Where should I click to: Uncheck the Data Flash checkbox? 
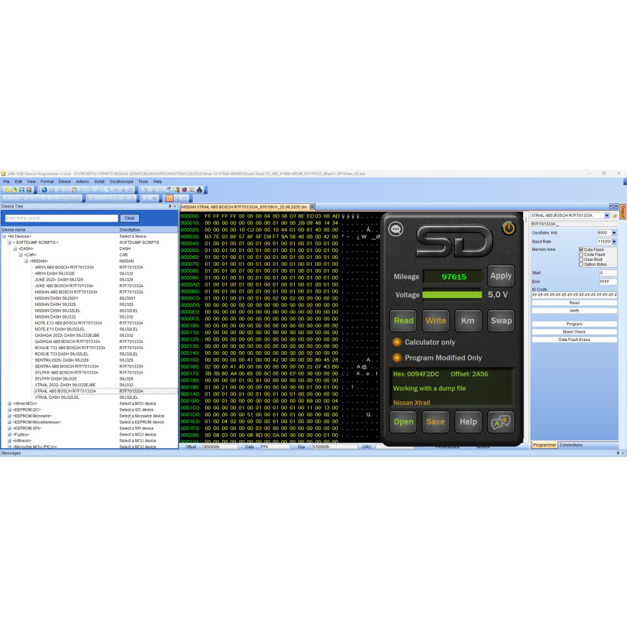(581, 250)
